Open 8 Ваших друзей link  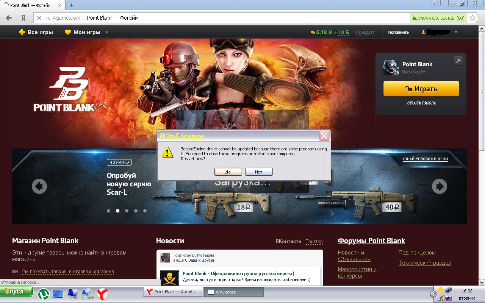point(200,261)
